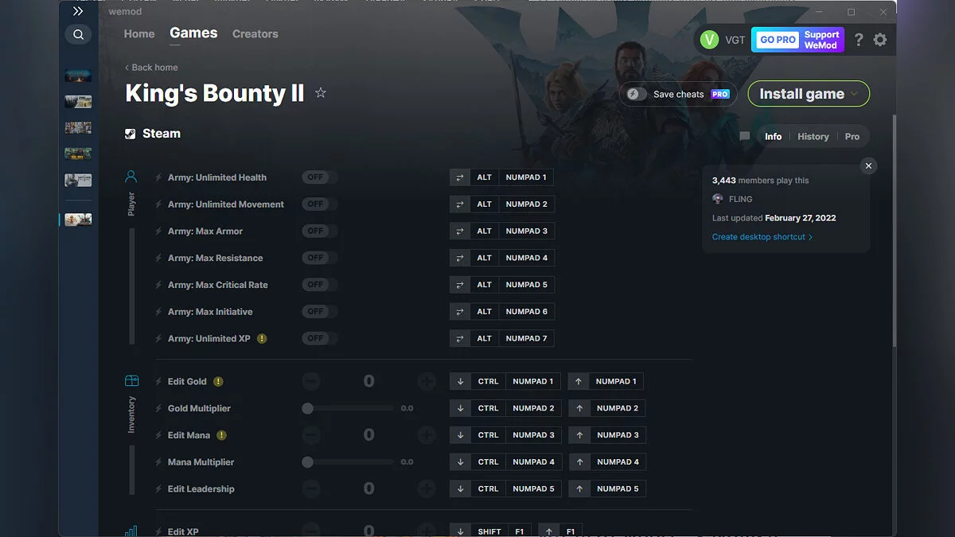Click the increase plus button for Edit Gold
This screenshot has height=537, width=955.
coord(427,382)
